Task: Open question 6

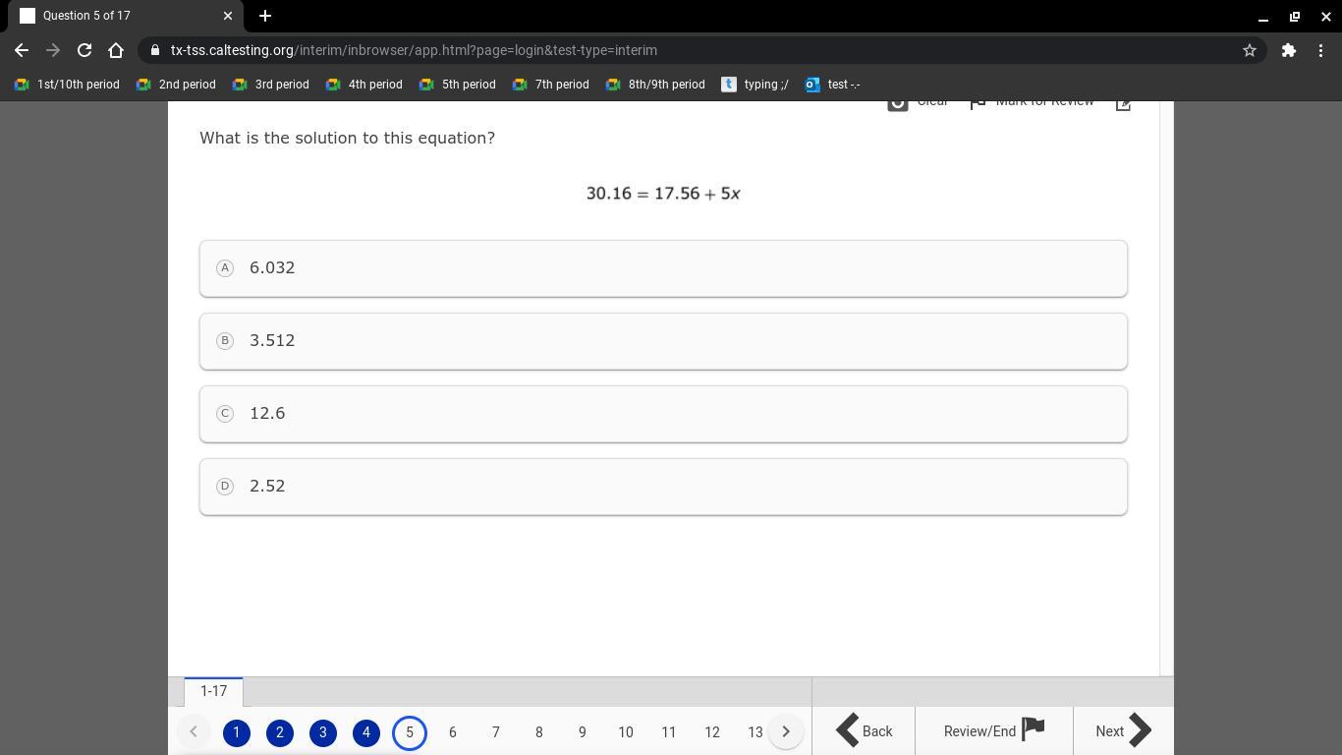Action: (453, 732)
